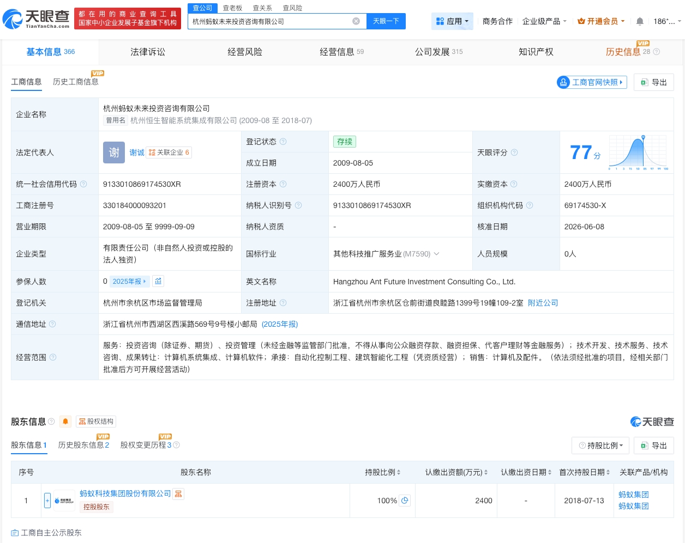Click help icon beside 实缴资本
The image size is (685, 543).
point(514,184)
